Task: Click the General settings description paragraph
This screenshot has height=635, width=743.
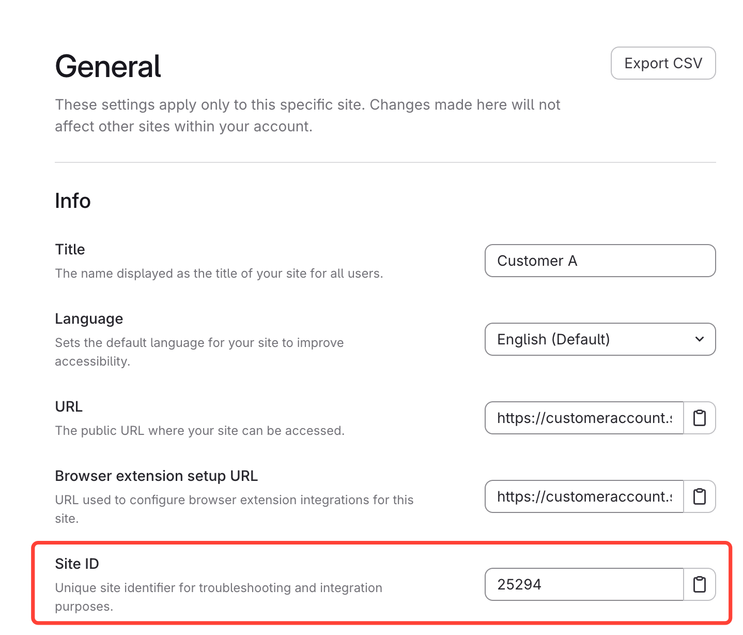Action: pyautogui.click(x=307, y=115)
